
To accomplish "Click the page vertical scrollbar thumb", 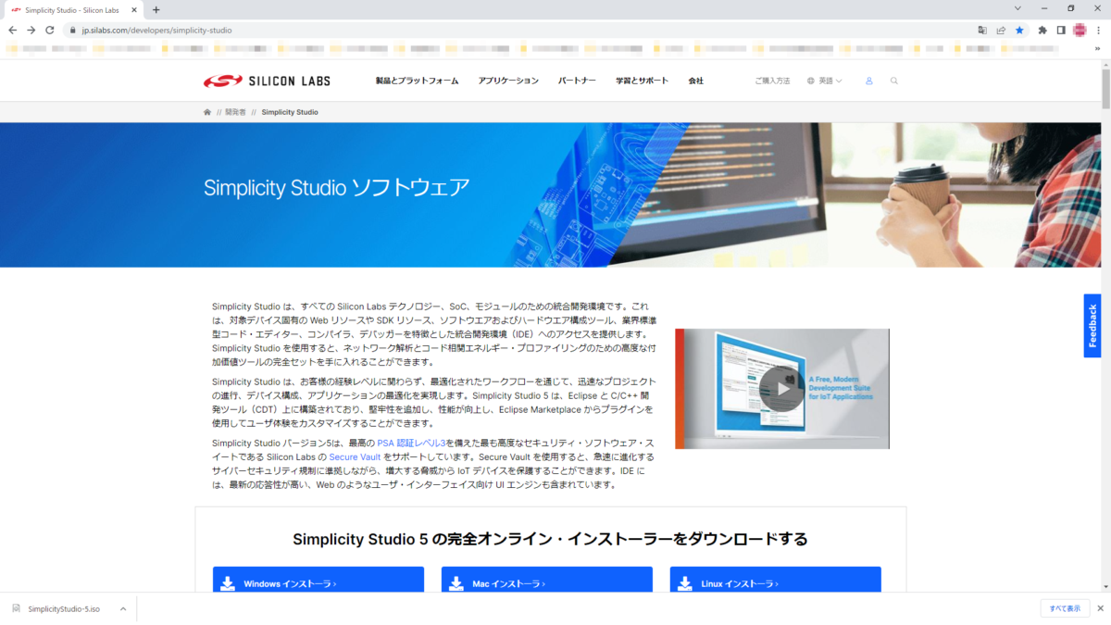I will [x=1105, y=90].
